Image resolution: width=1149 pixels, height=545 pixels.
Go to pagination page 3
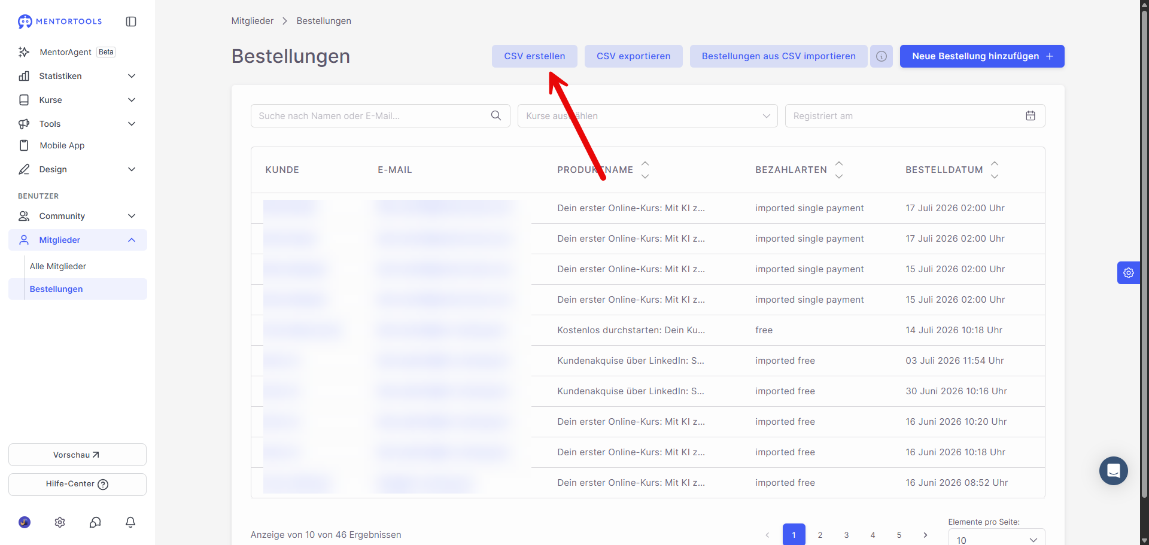click(x=847, y=535)
